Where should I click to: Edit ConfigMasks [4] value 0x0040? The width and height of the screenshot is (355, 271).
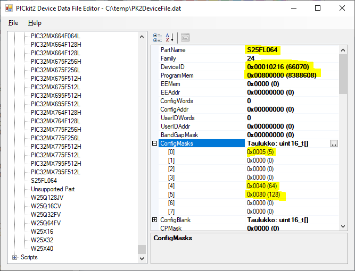pyautogui.click(x=262, y=186)
